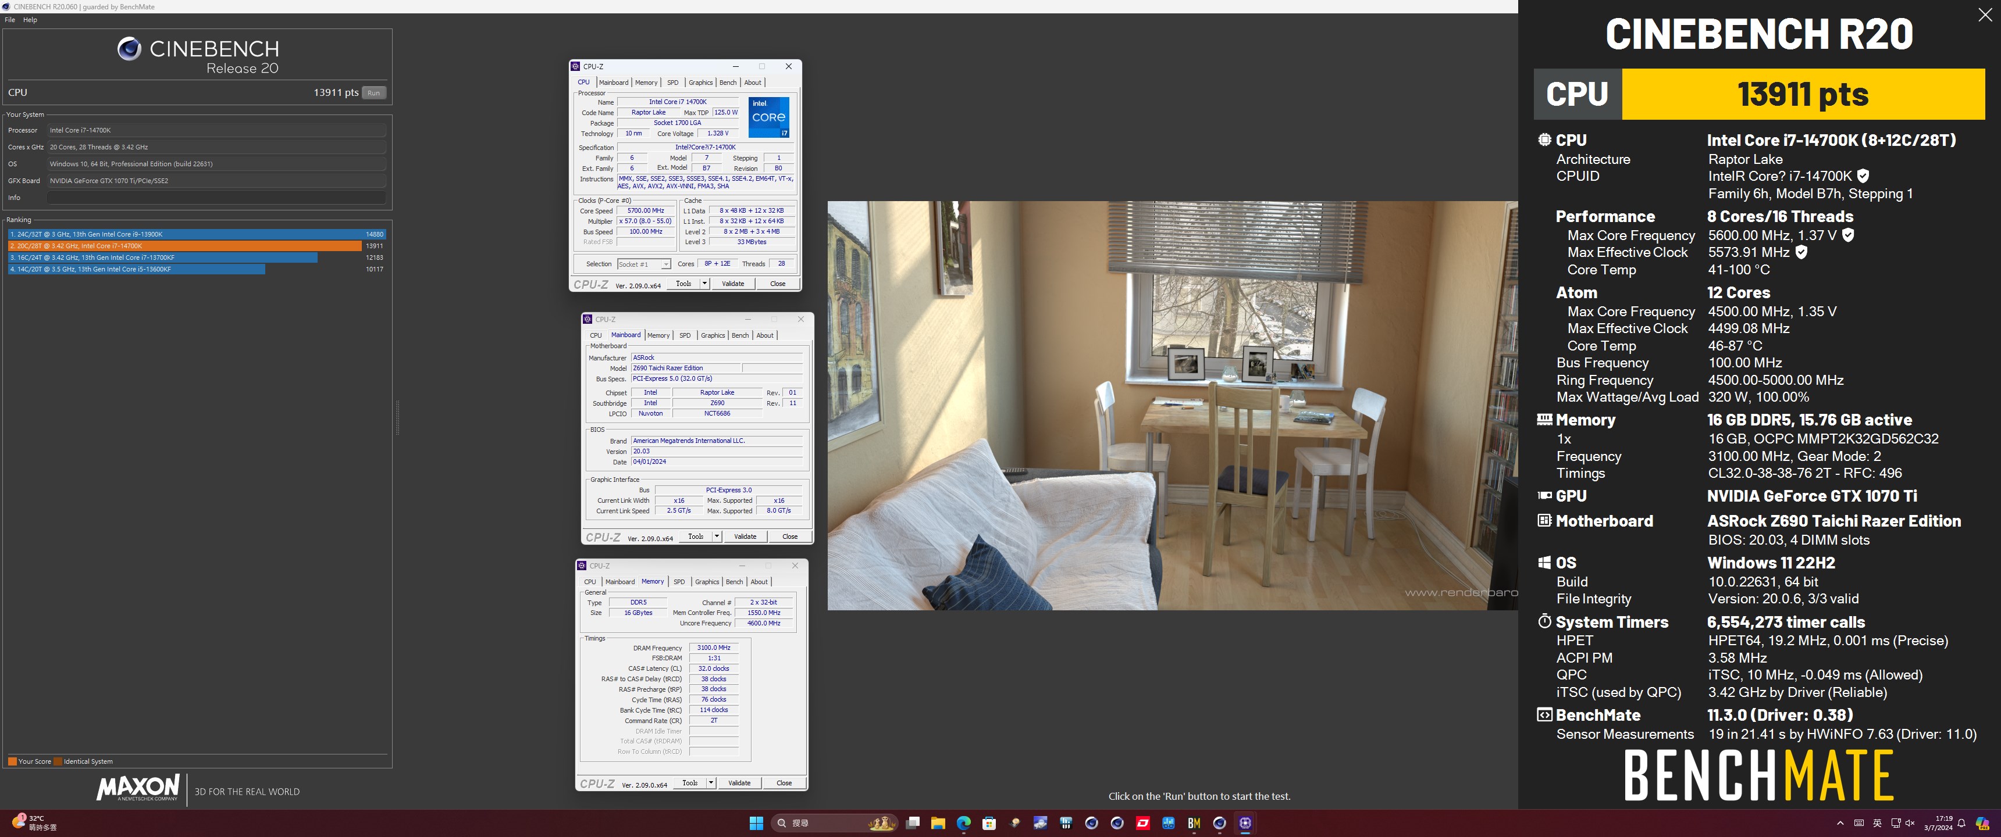Click the Cinebench sphere logo
2001x837 pixels.
(129, 49)
